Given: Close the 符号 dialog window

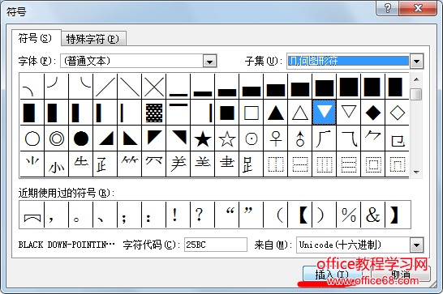Looking at the screenshot, I should tap(418, 8).
